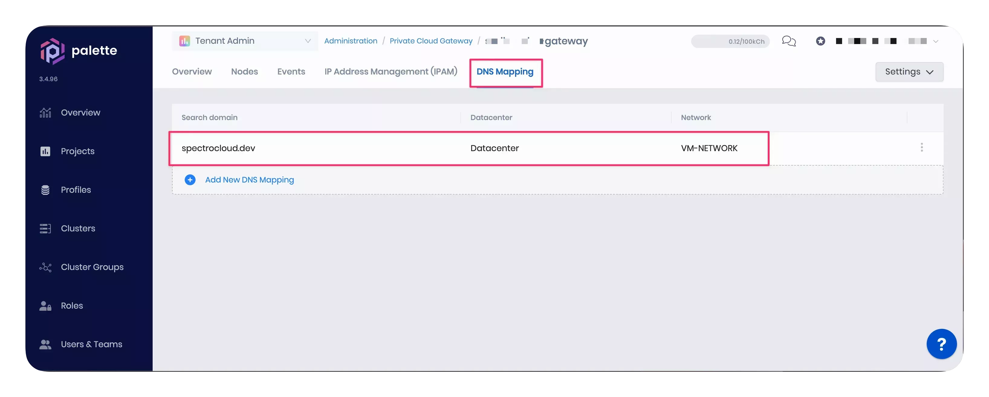The image size is (989, 397).
Task: Open the Tenant Admin scope dropdown
Action: click(x=307, y=41)
